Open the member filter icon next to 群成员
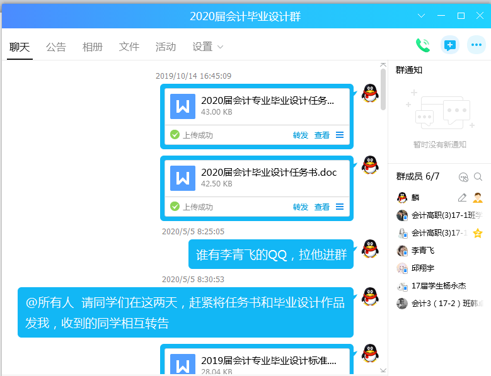This screenshot has height=376, width=491. point(463,178)
